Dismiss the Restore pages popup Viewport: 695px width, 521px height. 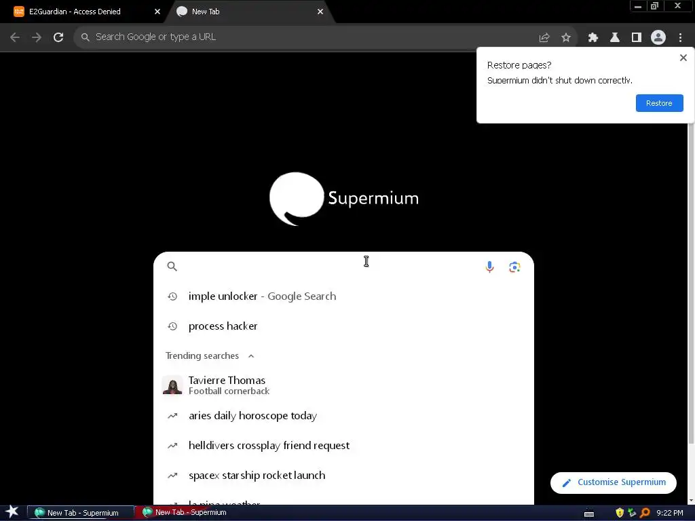[683, 58]
